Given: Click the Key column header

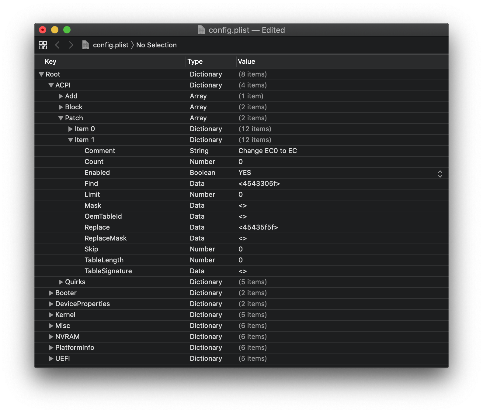Looking at the screenshot, I should (x=50, y=61).
